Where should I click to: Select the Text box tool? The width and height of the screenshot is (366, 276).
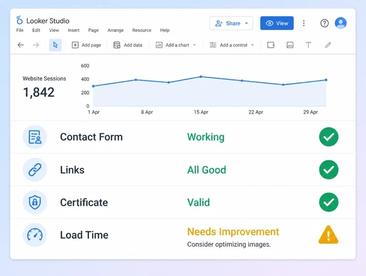308,45
